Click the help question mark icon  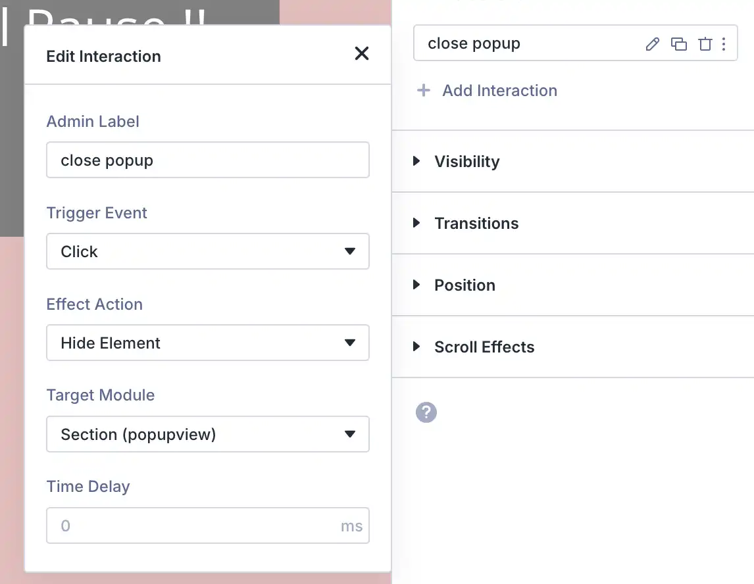426,412
